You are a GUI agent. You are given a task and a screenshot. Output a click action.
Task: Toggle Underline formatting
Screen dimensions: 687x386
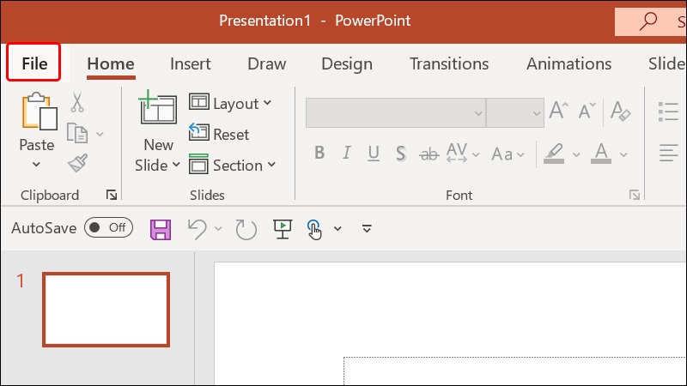click(374, 154)
